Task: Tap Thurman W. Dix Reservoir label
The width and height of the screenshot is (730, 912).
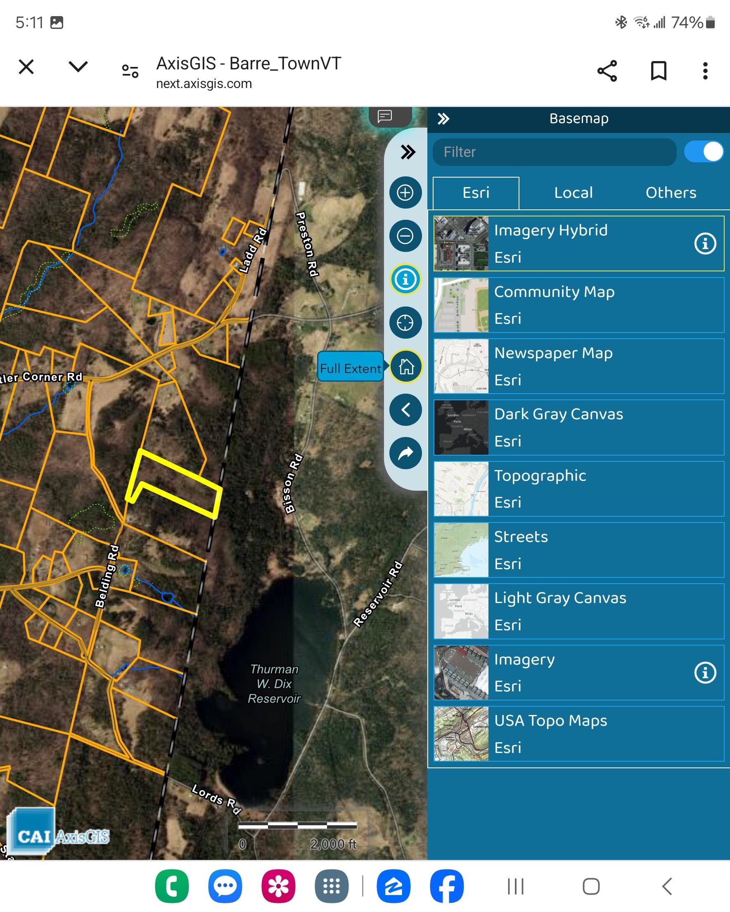Action: (274, 684)
